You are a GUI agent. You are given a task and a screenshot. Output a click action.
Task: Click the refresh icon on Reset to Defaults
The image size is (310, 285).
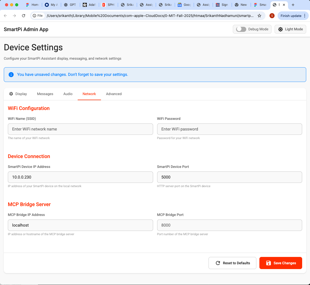click(x=218, y=263)
